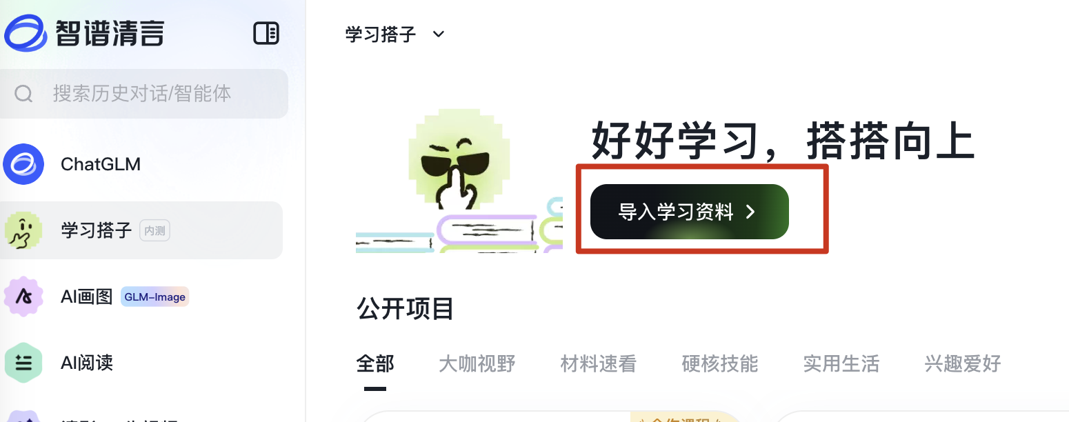Switch to the 大咖视野 tab
The image size is (1069, 422).
(477, 363)
